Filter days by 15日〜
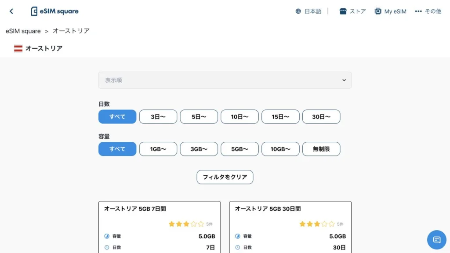This screenshot has height=253, width=450. [280, 117]
